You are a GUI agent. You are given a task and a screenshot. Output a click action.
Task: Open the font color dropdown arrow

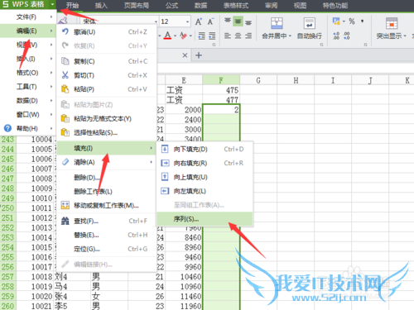tap(175, 36)
